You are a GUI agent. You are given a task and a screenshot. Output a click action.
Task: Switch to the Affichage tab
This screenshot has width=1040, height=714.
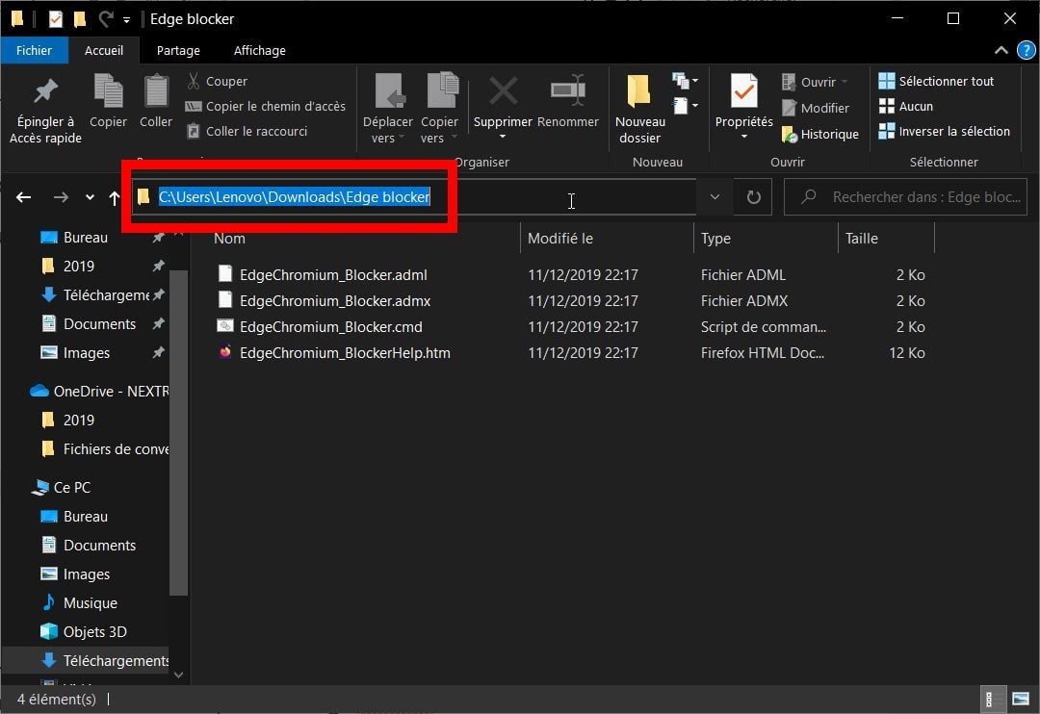point(259,50)
